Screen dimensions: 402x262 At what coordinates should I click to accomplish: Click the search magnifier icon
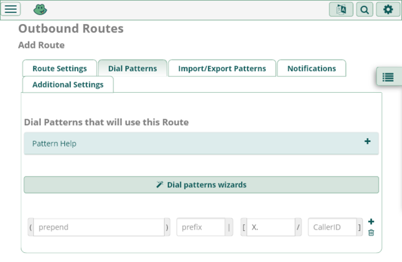(x=364, y=10)
